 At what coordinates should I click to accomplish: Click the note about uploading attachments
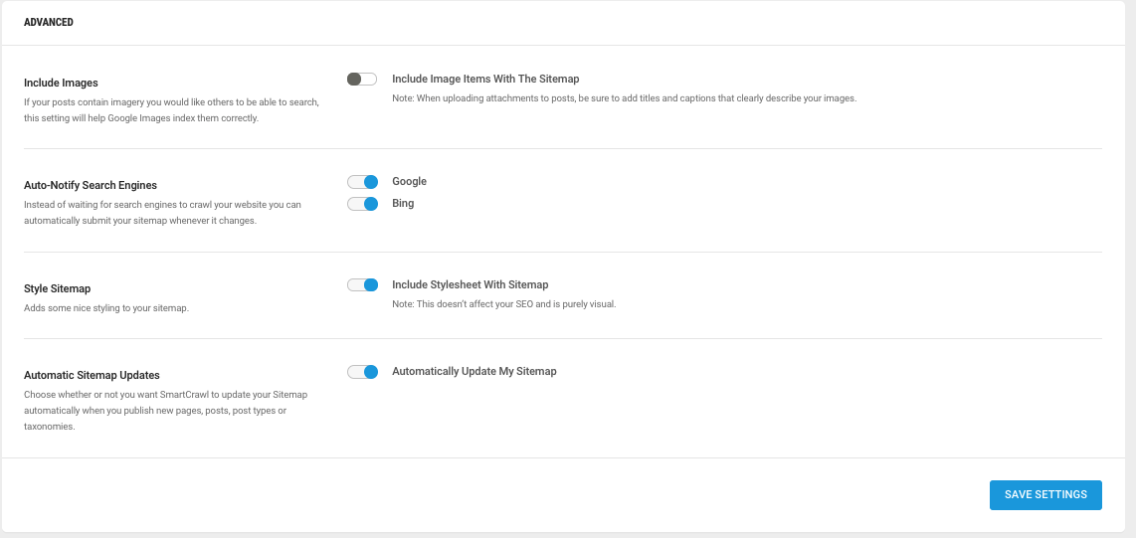click(x=625, y=98)
